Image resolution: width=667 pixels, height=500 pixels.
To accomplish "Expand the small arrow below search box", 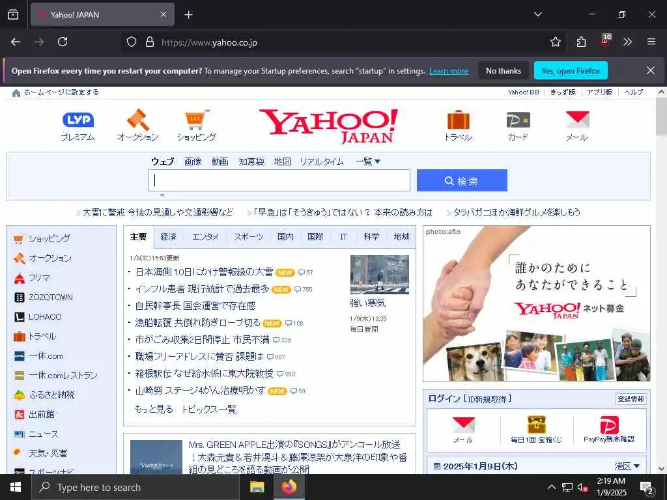I will click(162, 195).
